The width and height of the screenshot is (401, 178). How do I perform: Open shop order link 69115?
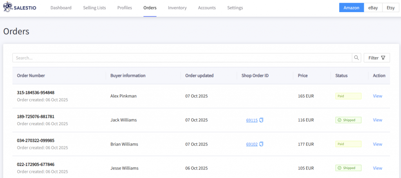pyautogui.click(x=252, y=120)
